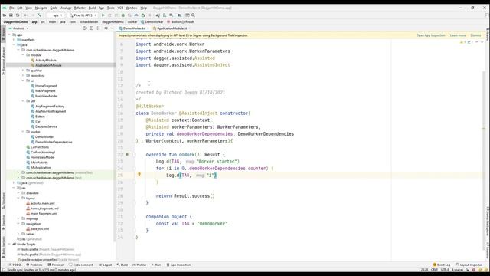Open the Problems tool window
This screenshot has height=276, width=490.
pyautogui.click(x=34, y=264)
